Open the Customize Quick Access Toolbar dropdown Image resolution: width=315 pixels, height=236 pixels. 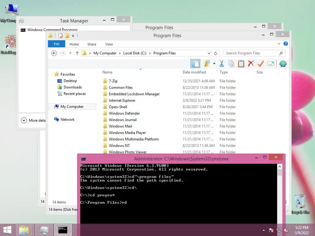73,36
